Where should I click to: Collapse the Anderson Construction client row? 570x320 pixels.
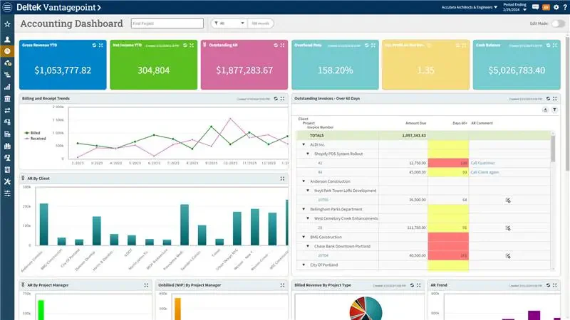click(304, 181)
